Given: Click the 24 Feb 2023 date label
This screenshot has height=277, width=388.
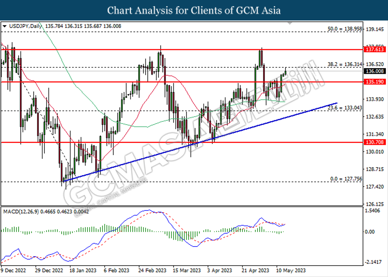Looking at the screenshot, I should click(152, 270).
